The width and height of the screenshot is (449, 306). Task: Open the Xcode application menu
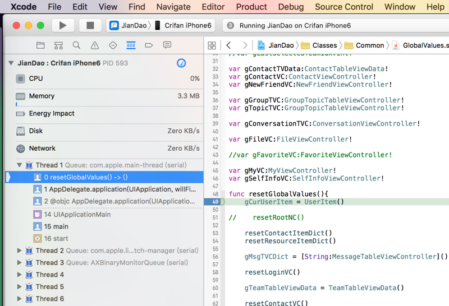[24, 7]
